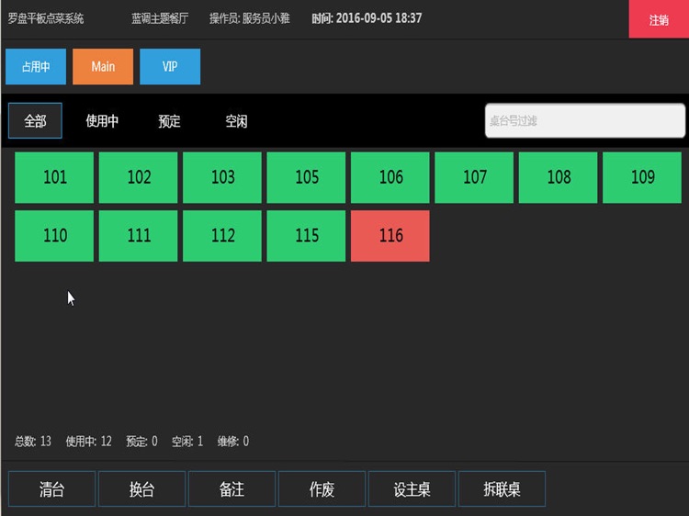
Task: Select the red table 116
Action: click(390, 236)
